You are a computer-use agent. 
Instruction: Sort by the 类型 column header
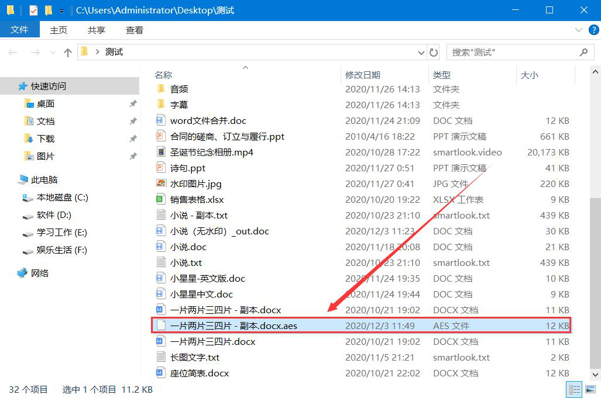[442, 75]
